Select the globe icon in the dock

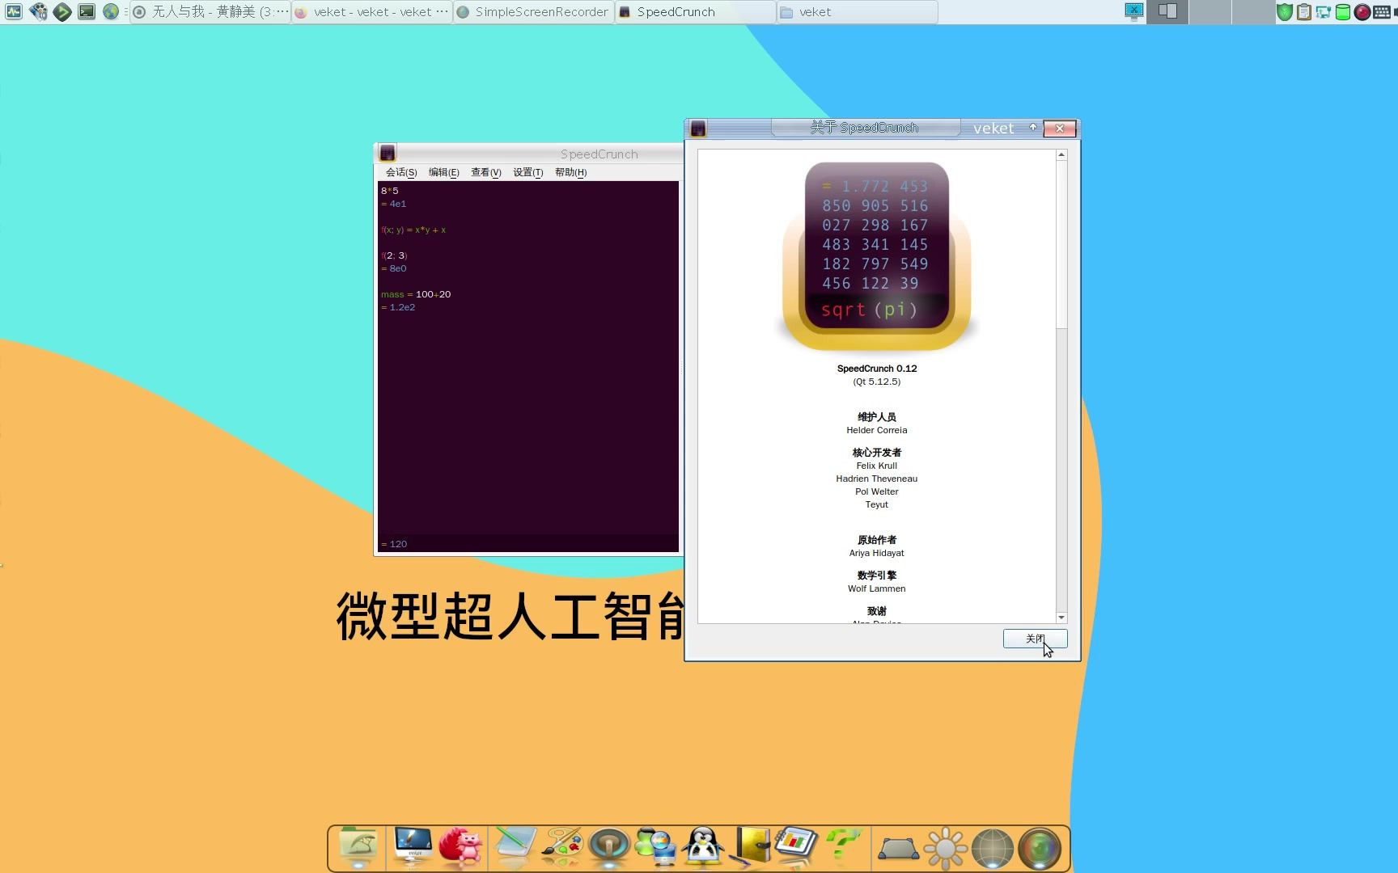[993, 847]
